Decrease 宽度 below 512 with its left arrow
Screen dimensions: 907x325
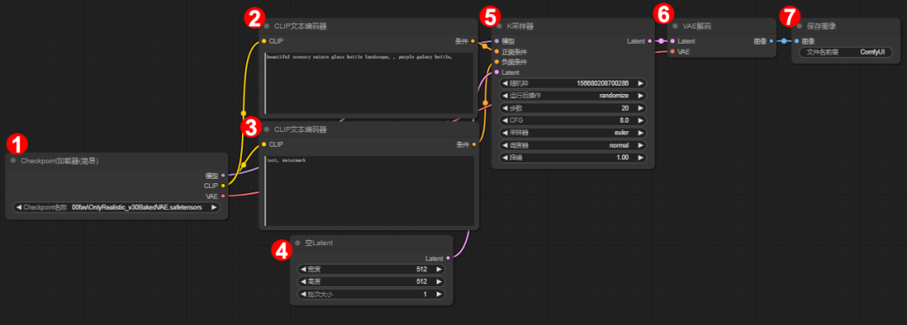(303, 270)
